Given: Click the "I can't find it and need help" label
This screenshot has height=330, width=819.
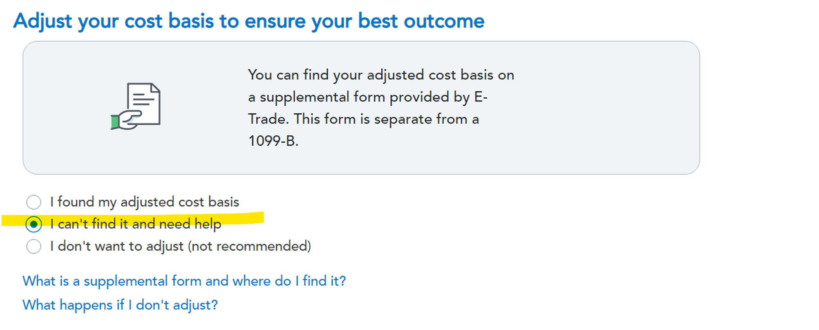Looking at the screenshot, I should pyautogui.click(x=135, y=224).
